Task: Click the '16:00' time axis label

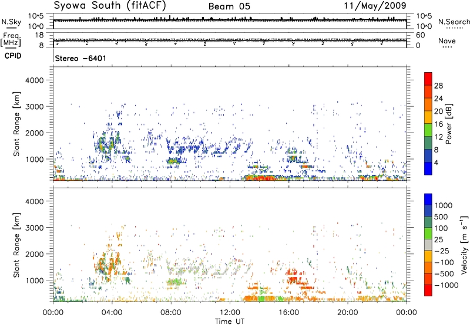Action: tap(288, 313)
